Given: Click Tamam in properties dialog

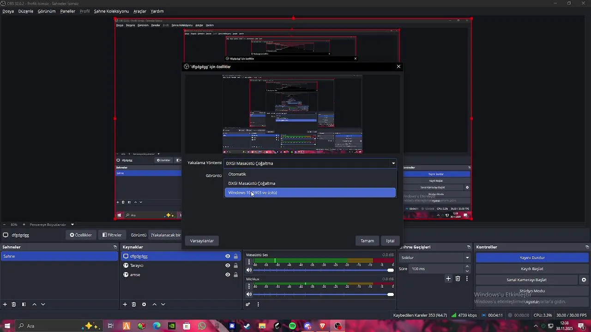Looking at the screenshot, I should pos(367,241).
